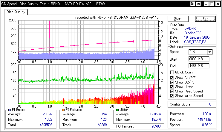This screenshot has width=222, height=132.
Task: Click the copy-to-clipboard icon in title bar
Action: click(x=193, y=4)
